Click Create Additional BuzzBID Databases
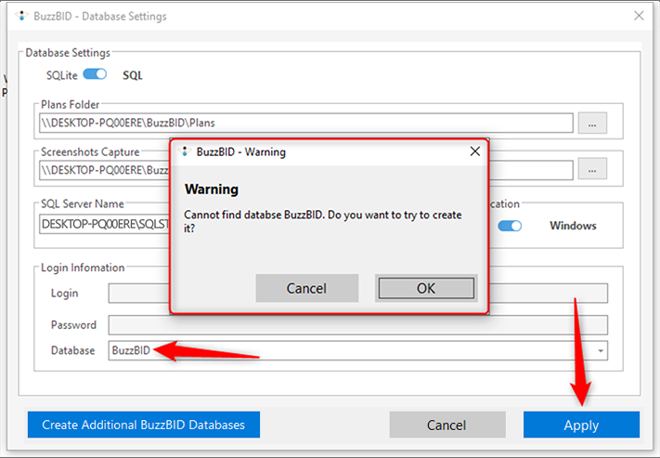Viewport: 660px width, 458px height. tap(144, 425)
